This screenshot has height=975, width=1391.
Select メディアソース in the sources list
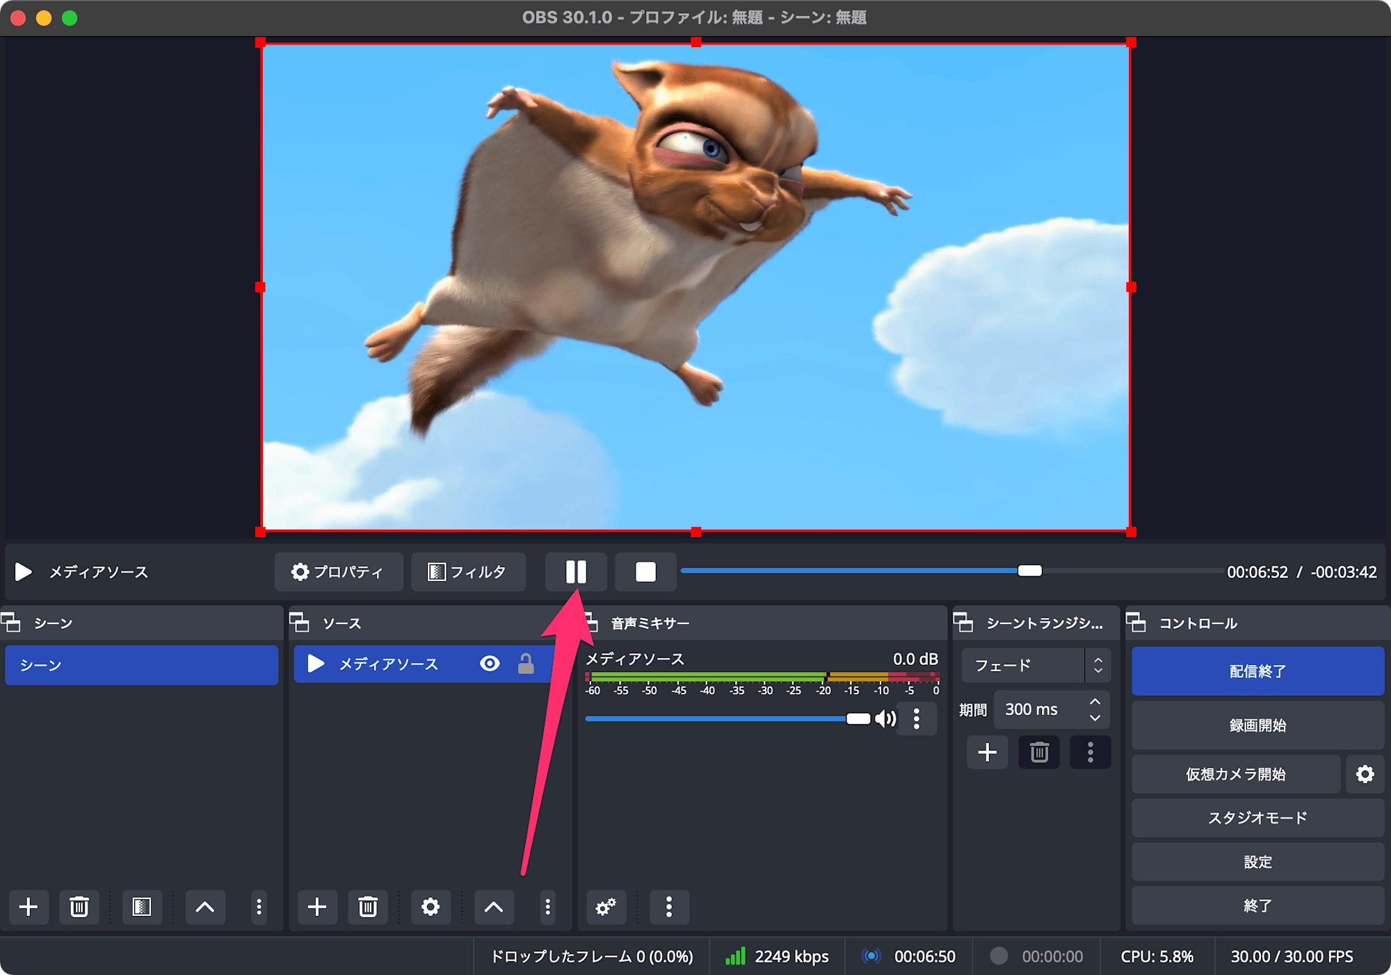click(424, 664)
